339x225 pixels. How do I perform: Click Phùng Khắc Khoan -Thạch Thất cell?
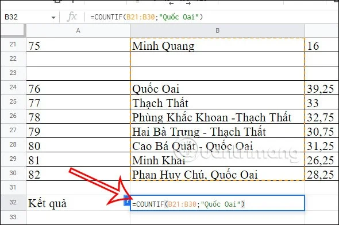tap(218, 116)
